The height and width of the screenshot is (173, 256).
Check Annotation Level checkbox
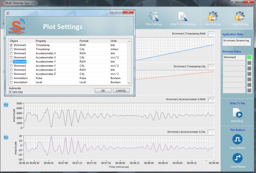coord(11,82)
